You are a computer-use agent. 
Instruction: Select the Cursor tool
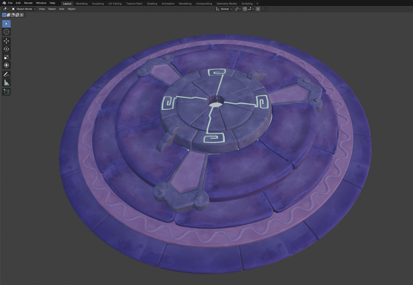click(6, 32)
